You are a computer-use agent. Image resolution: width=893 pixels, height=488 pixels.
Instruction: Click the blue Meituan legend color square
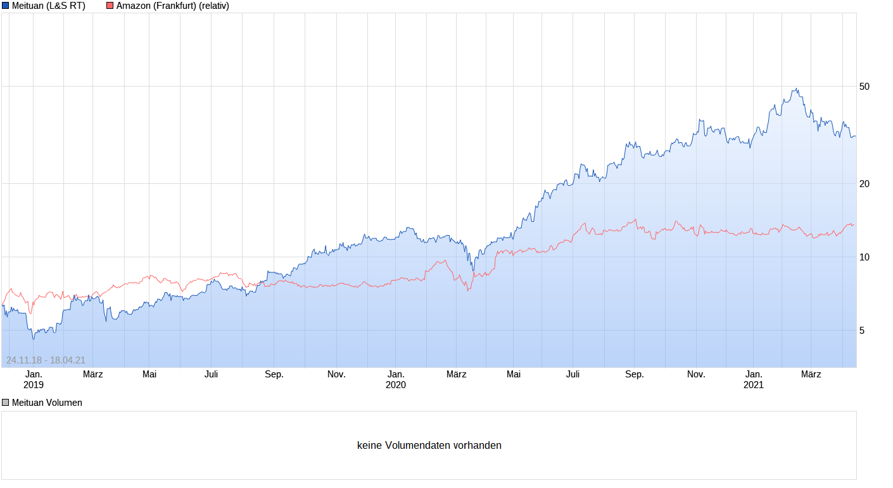[x=6, y=6]
